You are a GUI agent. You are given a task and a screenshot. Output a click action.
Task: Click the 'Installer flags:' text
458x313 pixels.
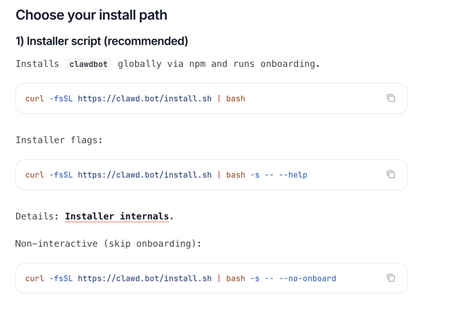pos(59,140)
